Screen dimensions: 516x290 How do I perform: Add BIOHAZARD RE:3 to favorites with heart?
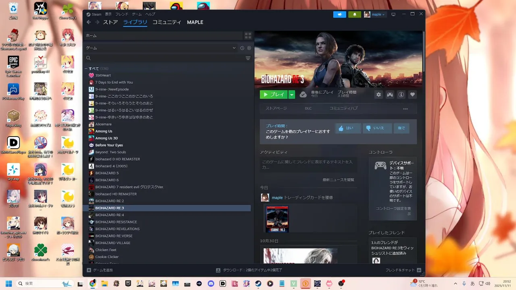click(x=412, y=95)
